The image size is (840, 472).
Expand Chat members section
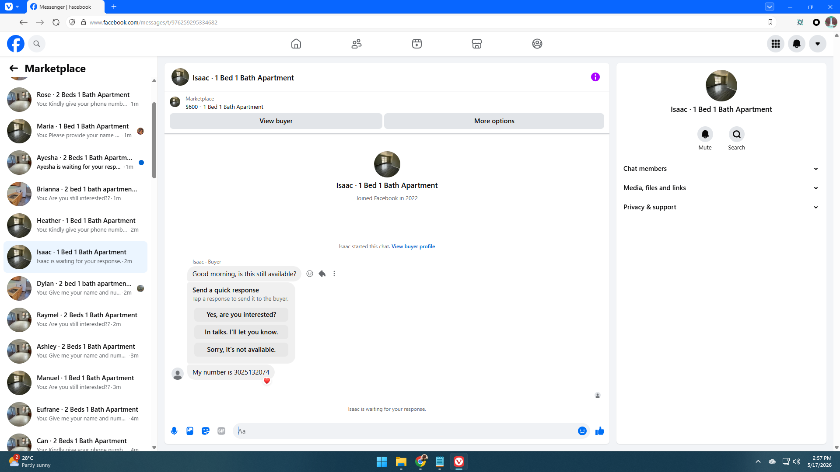[x=721, y=169]
